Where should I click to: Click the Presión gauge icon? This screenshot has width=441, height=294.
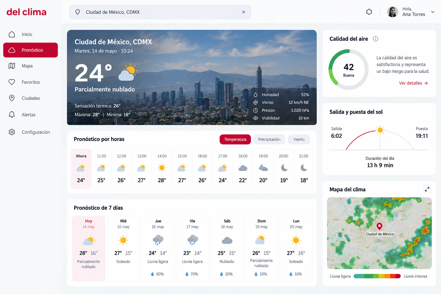(x=256, y=110)
